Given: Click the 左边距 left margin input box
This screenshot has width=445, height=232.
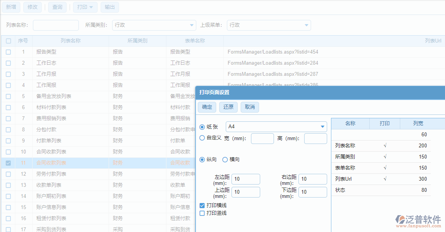Looking at the screenshot, I should click(246, 179).
